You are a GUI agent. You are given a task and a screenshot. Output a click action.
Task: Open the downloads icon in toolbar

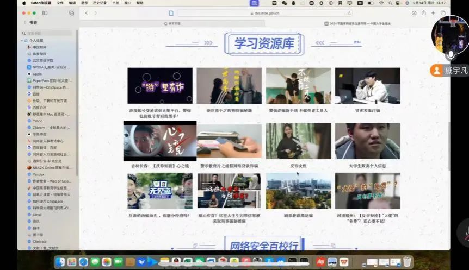click(413, 13)
